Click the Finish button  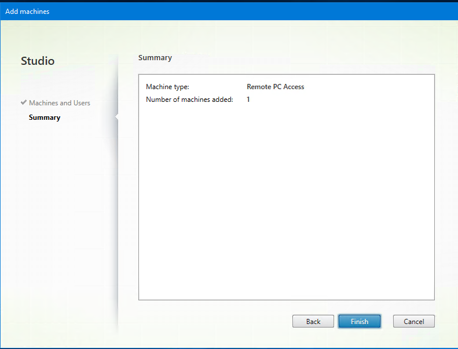coord(359,321)
